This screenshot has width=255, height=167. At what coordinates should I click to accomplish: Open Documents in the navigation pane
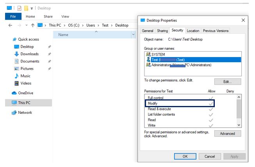click(30, 61)
